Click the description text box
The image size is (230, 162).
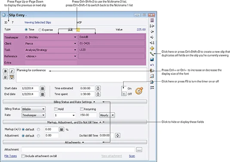tap(81, 75)
